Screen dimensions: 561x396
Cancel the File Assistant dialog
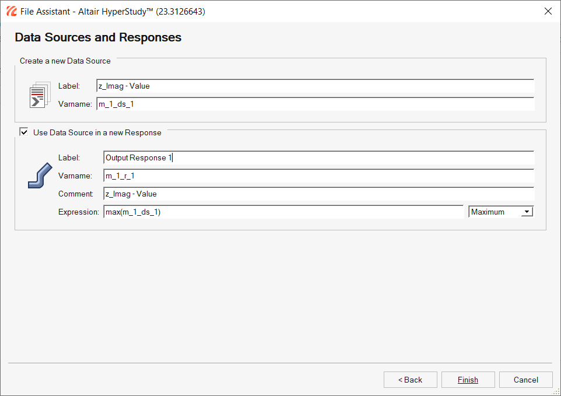point(526,380)
